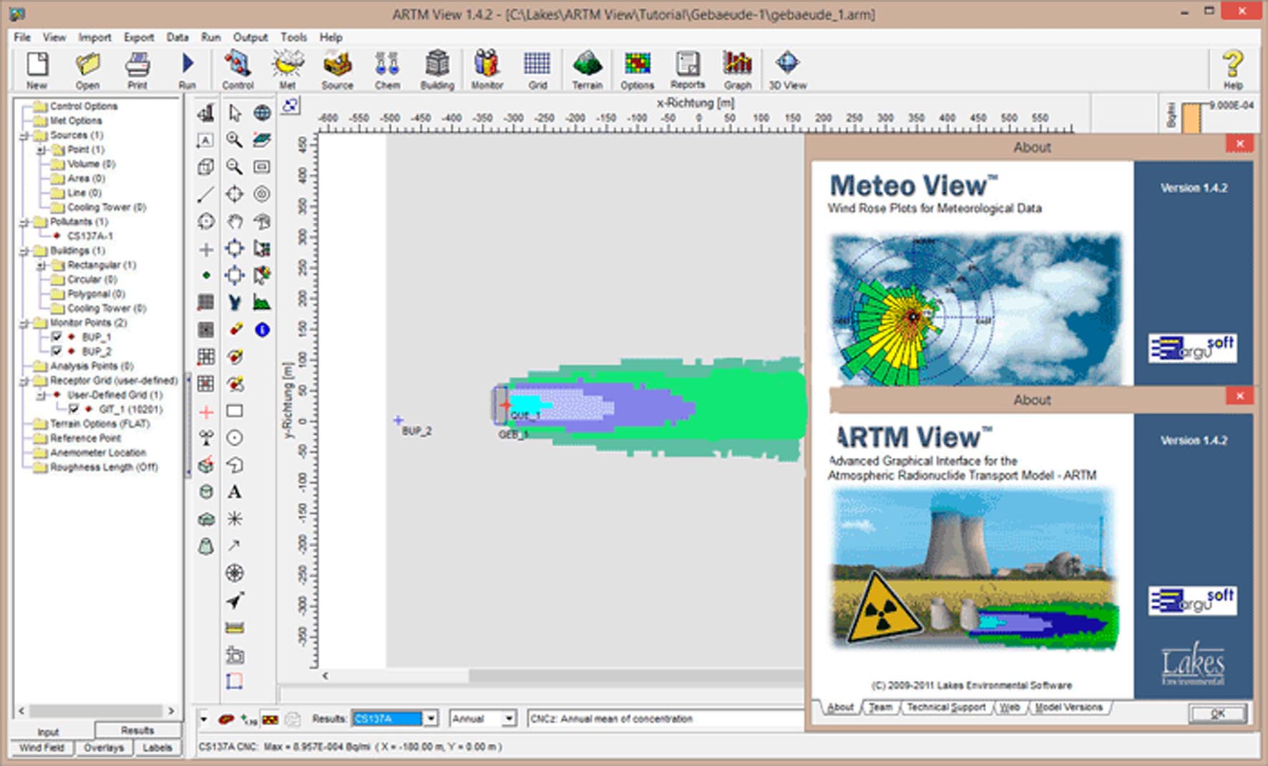This screenshot has height=766, width=1268.
Task: Click the OK button in About dialog
Action: (1217, 713)
